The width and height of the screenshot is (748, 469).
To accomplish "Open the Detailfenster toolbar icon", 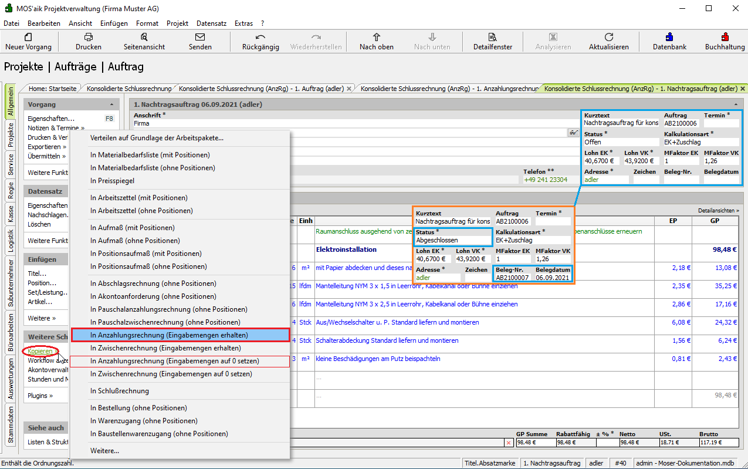I will coord(493,37).
